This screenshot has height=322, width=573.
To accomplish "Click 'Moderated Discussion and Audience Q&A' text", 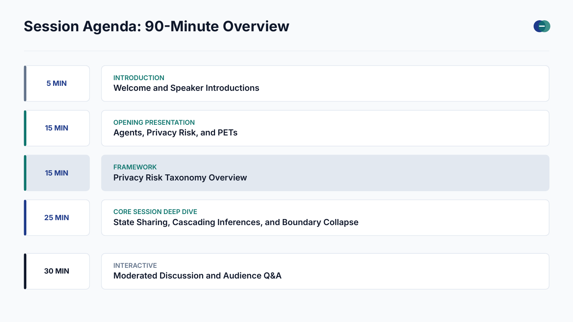I will pos(197,276).
